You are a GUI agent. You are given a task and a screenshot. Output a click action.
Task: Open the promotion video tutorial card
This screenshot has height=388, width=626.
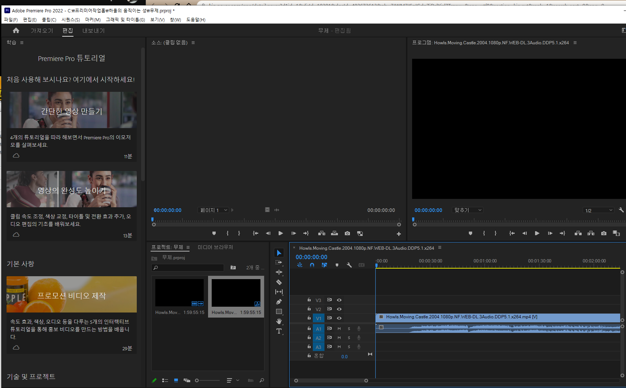click(72, 315)
